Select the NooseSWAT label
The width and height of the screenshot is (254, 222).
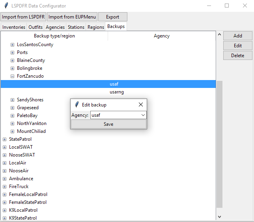(x=22, y=155)
